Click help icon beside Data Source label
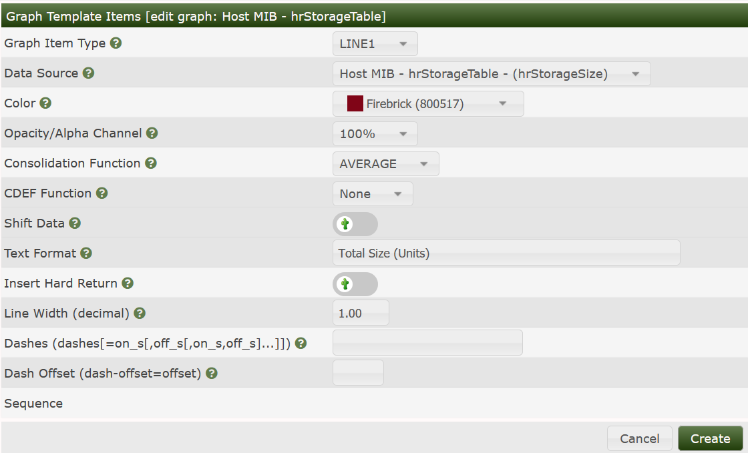The height and width of the screenshot is (453, 748). pos(88,73)
